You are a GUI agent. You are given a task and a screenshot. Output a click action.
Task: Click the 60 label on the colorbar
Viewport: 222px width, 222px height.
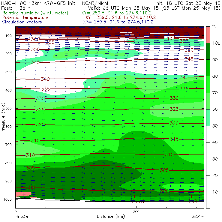tap(215, 109)
